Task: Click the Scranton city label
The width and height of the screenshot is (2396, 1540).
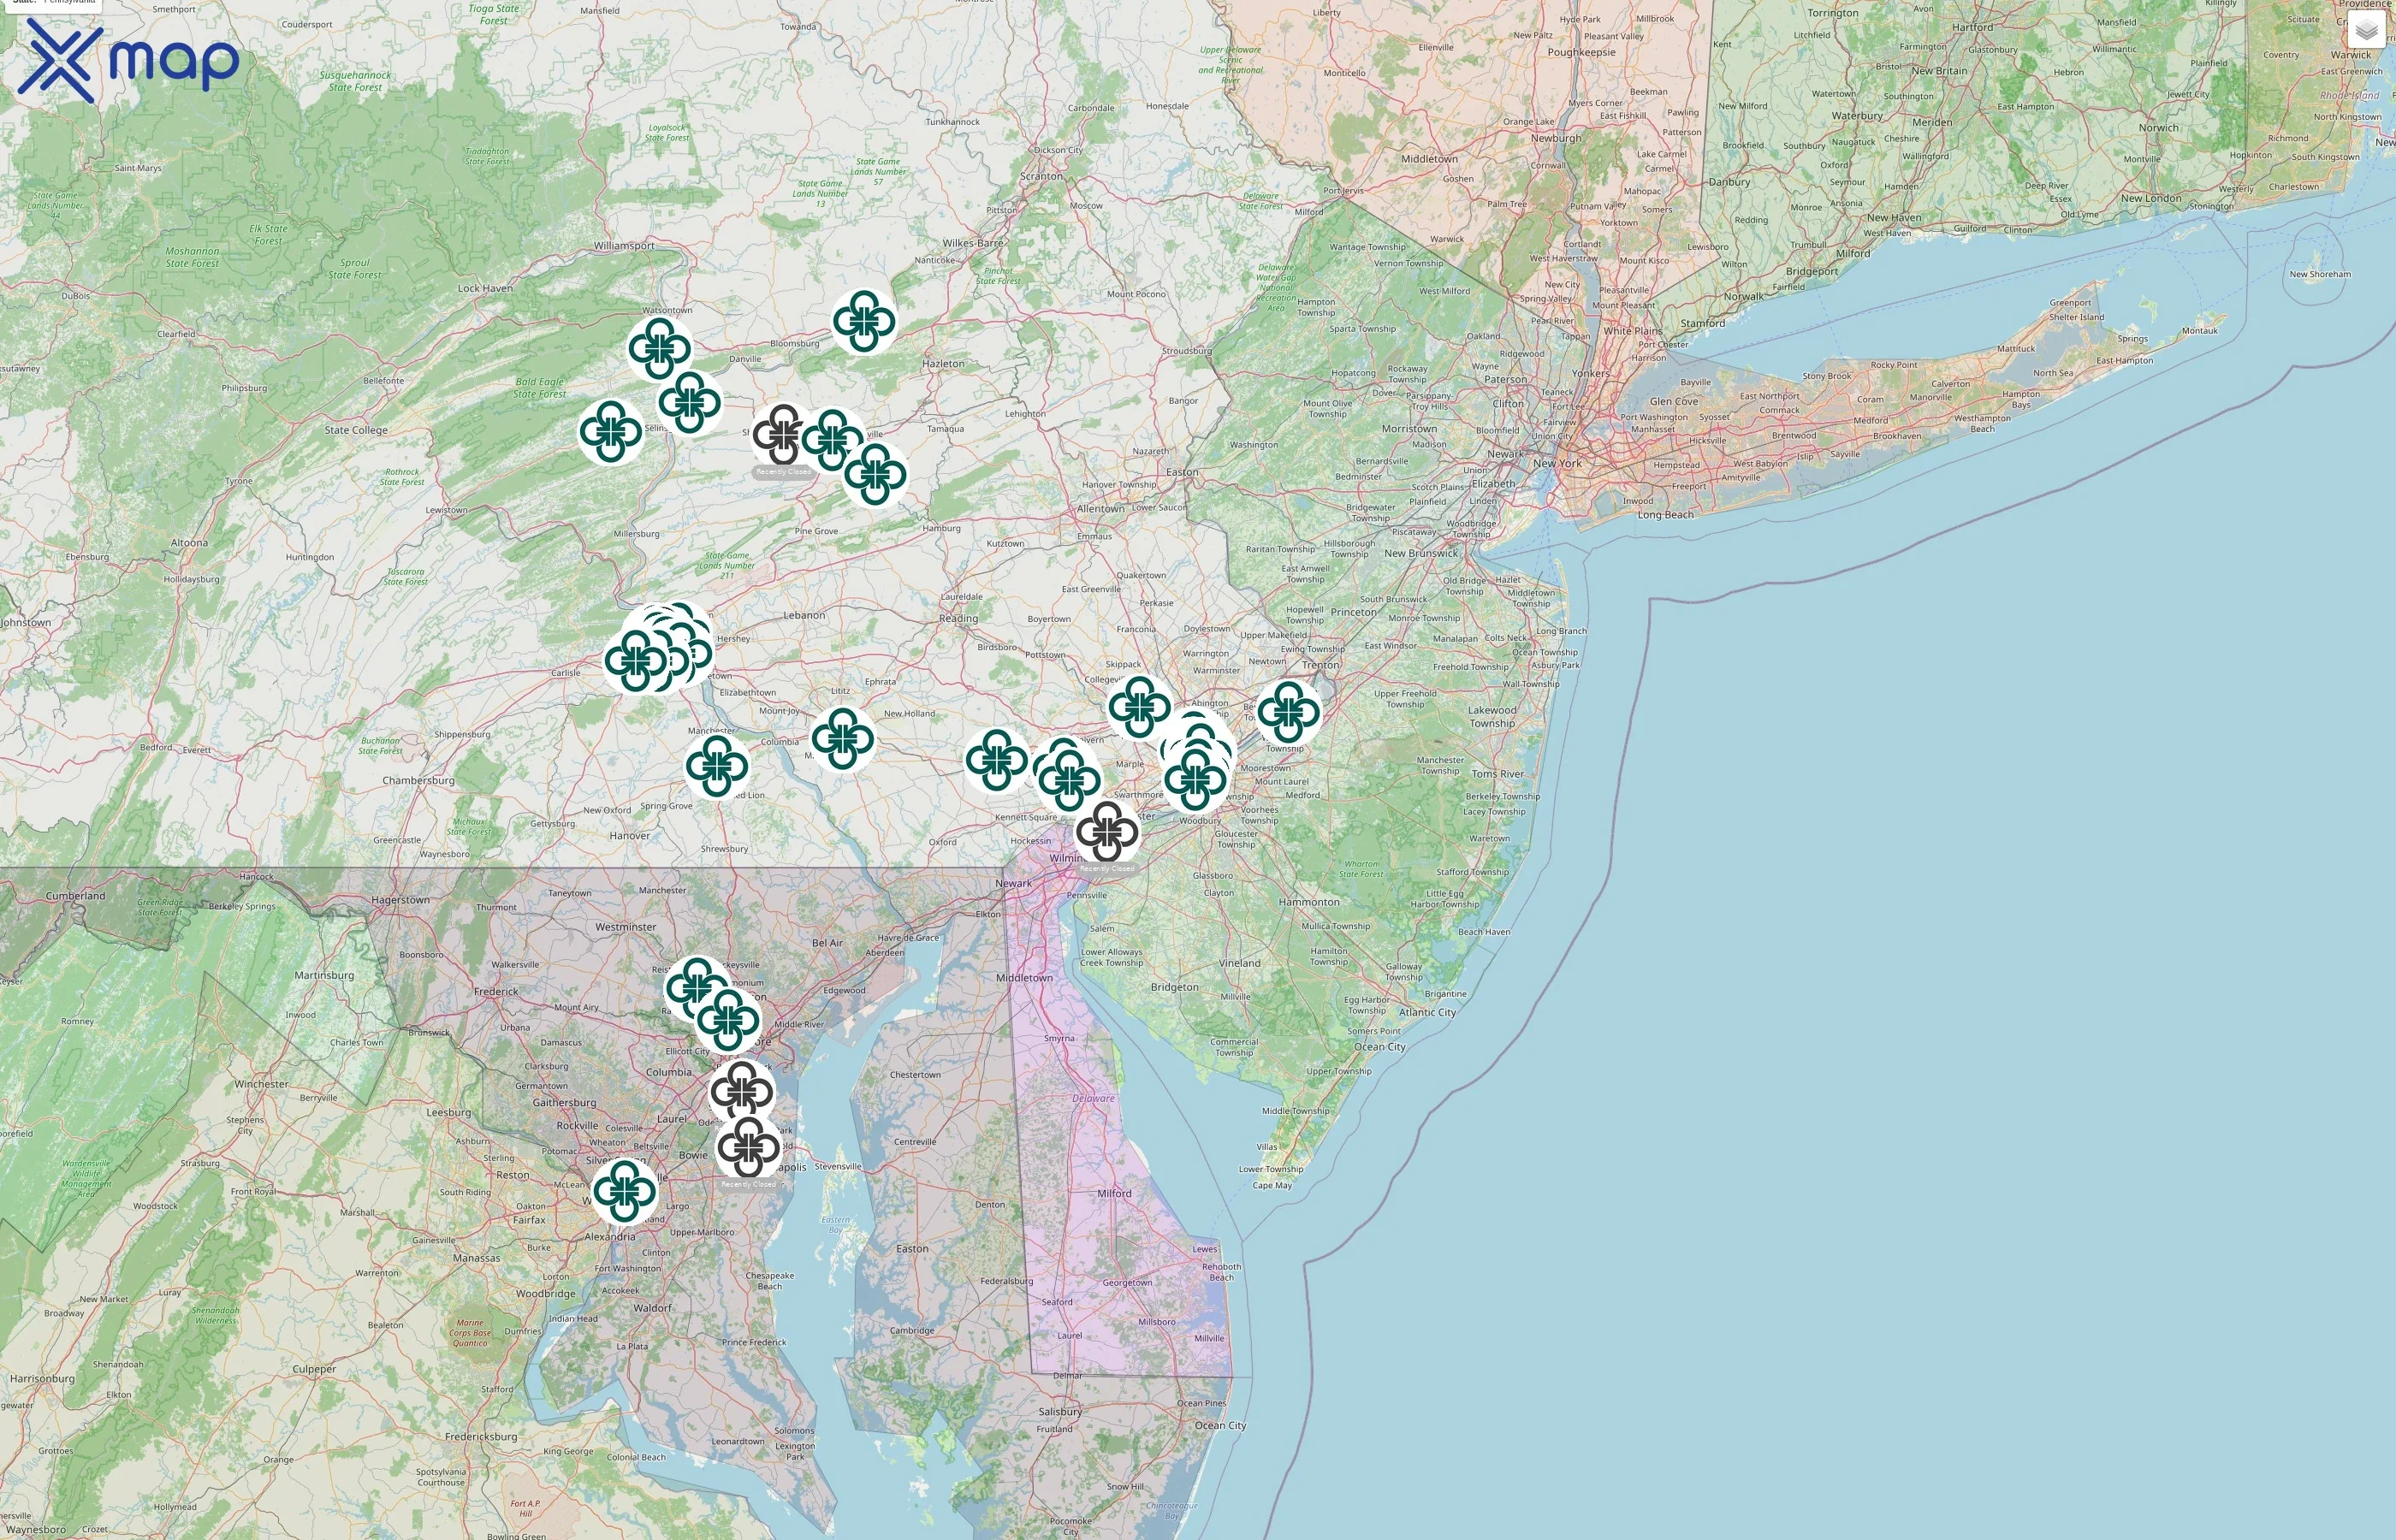Action: click(1041, 176)
